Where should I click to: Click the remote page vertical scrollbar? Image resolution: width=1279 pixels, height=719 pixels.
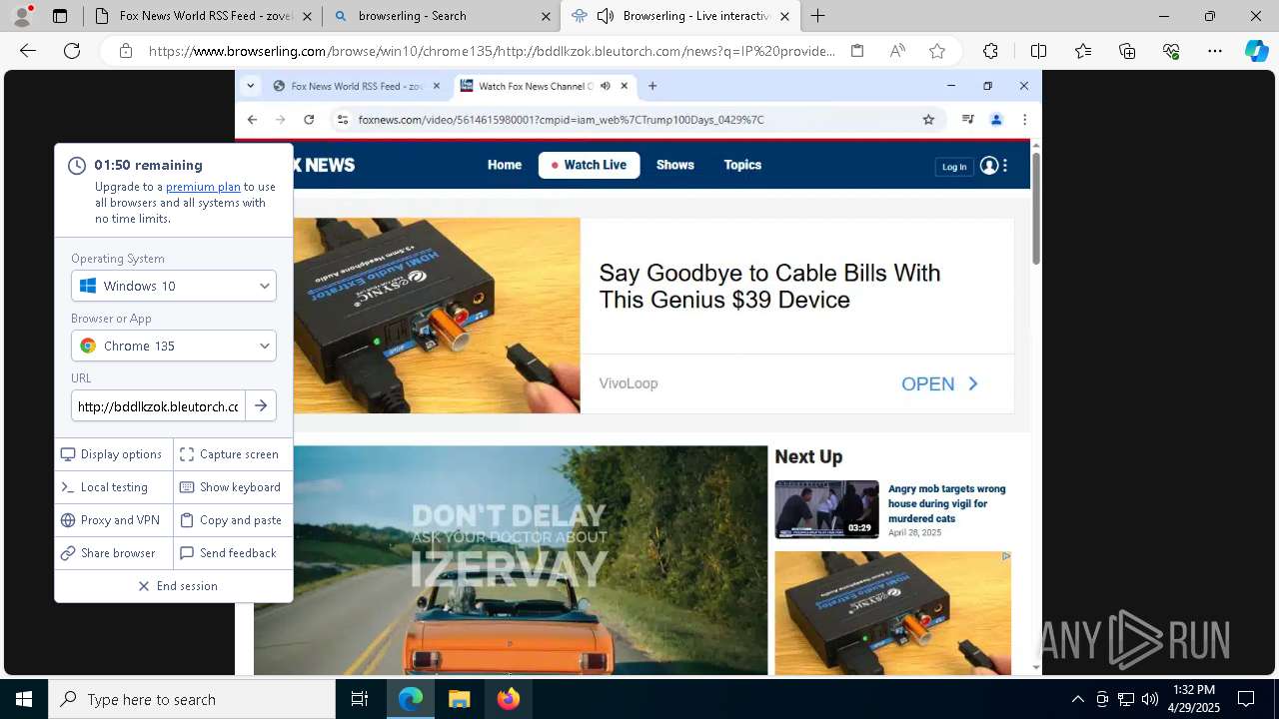pyautogui.click(x=1036, y=210)
